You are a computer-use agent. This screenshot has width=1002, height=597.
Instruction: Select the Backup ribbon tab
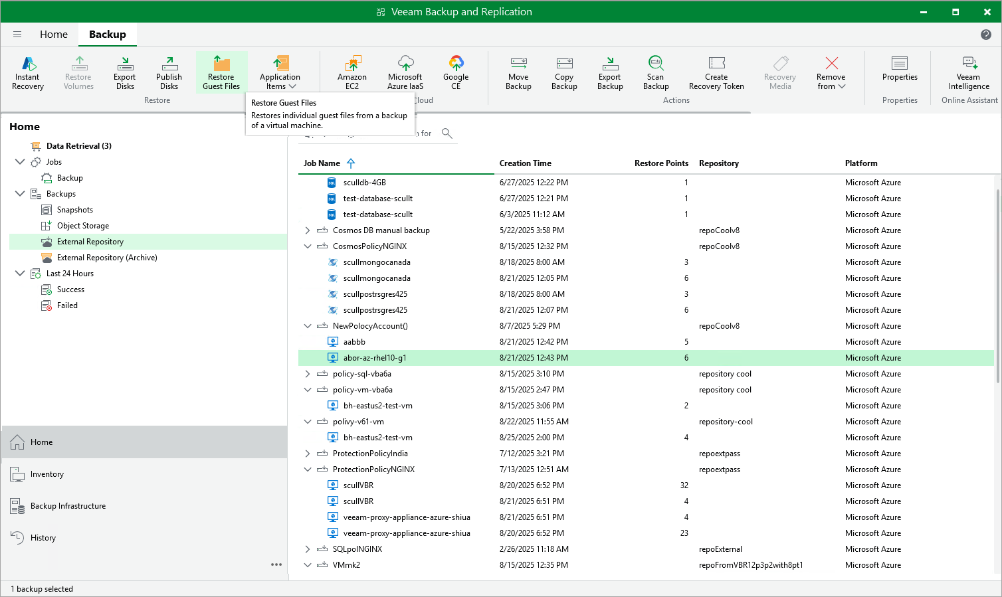108,35
